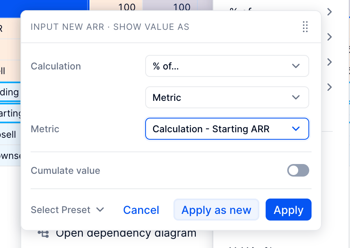350x248 pixels.
Task: Click the chevron of the Select Preset control
Action: [100, 210]
